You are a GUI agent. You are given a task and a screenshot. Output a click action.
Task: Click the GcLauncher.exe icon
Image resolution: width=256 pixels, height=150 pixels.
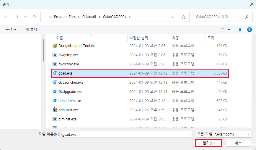point(55,82)
